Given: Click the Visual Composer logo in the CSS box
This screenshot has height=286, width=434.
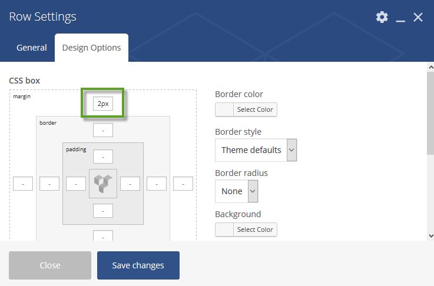Looking at the screenshot, I should 103,184.
